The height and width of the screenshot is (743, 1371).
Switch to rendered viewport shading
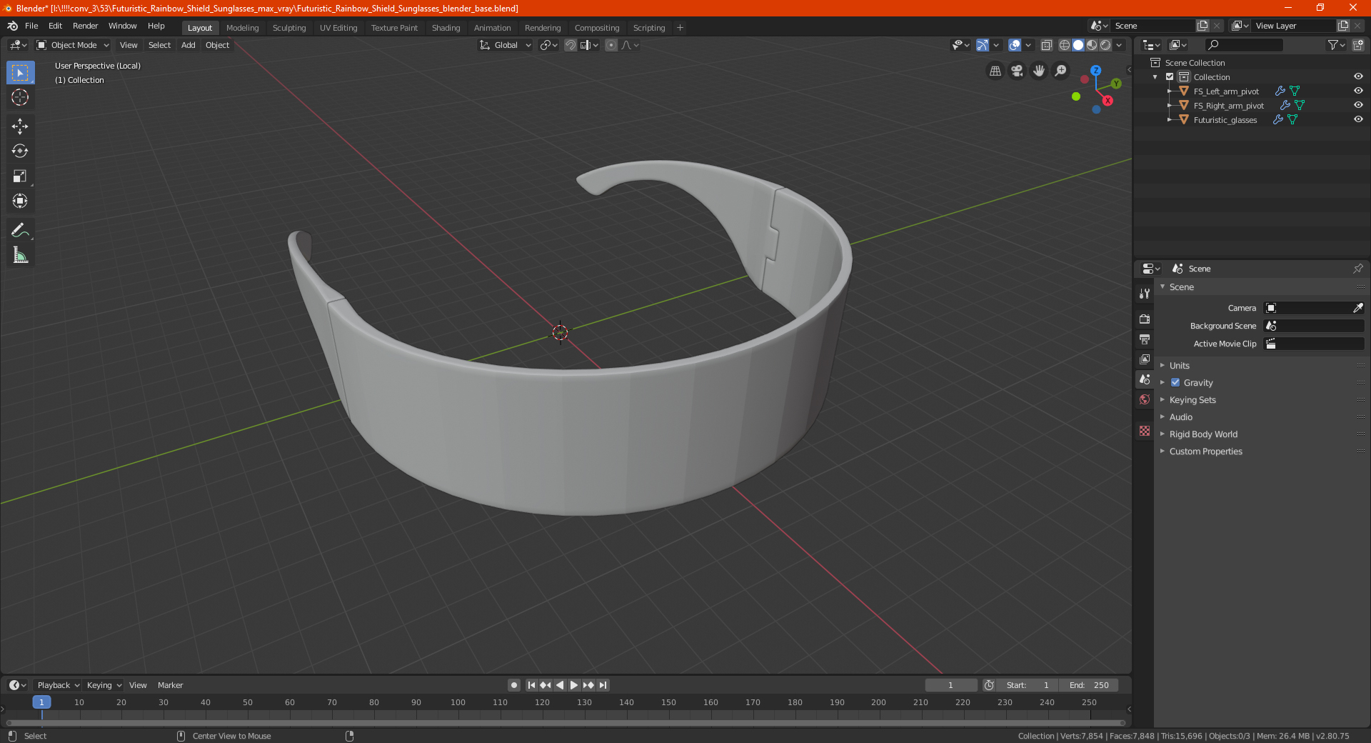click(1105, 45)
